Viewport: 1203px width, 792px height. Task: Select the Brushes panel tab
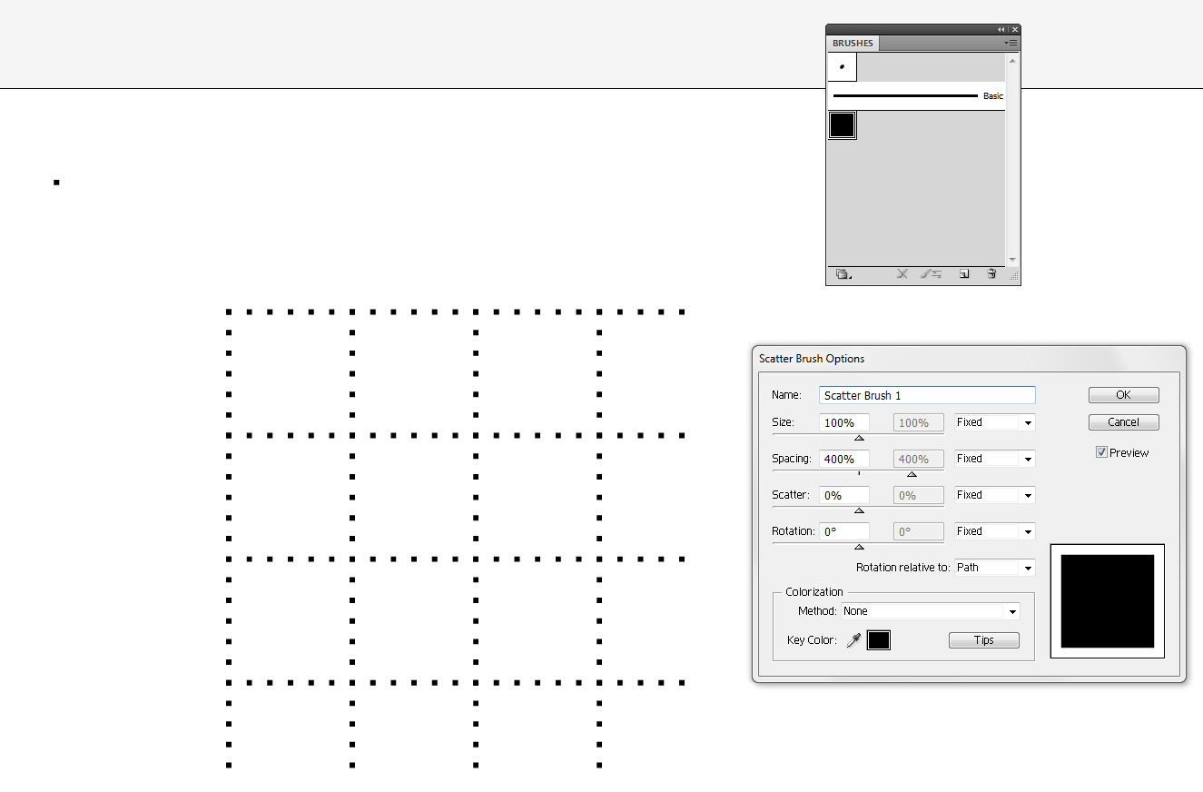click(x=853, y=44)
